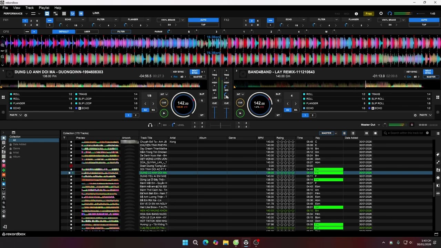Image resolution: width=441 pixels, height=248 pixels.
Task: Click the info icon beside the Free badge
Action: point(356,14)
